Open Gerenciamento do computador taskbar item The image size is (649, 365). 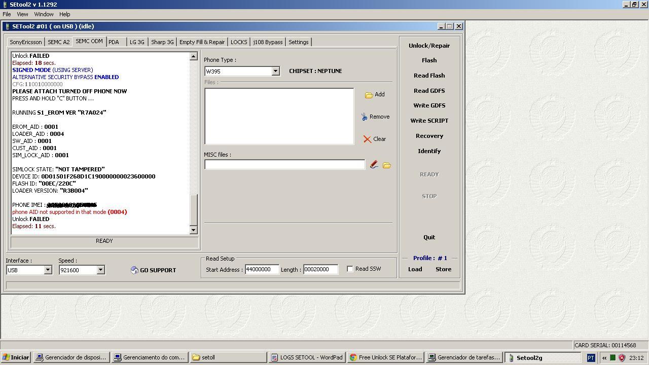[150, 357]
